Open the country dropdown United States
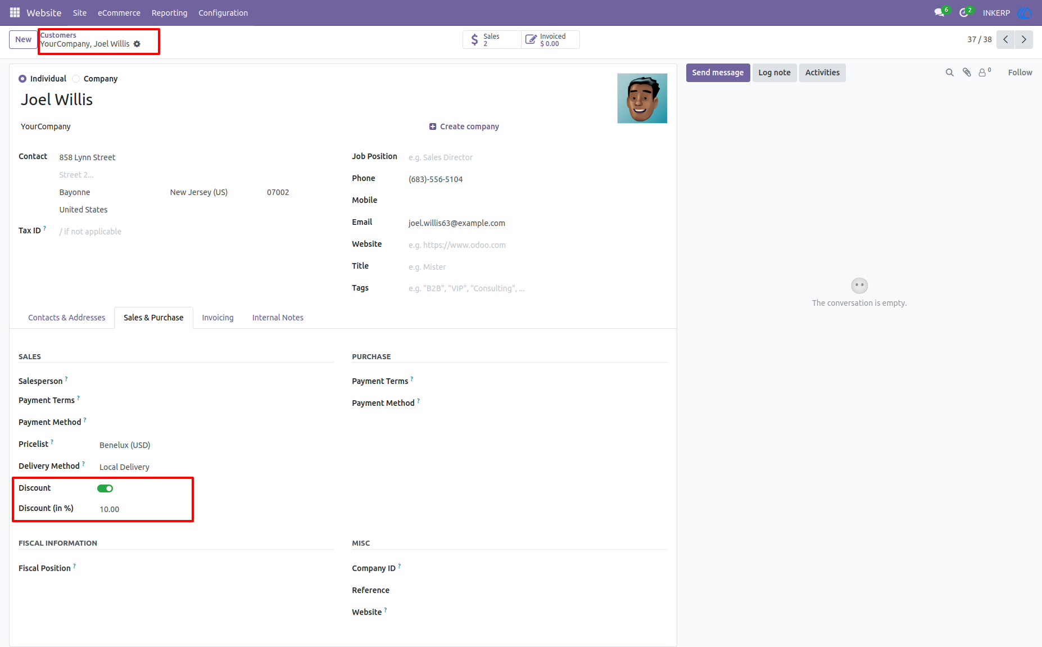 tap(196, 210)
